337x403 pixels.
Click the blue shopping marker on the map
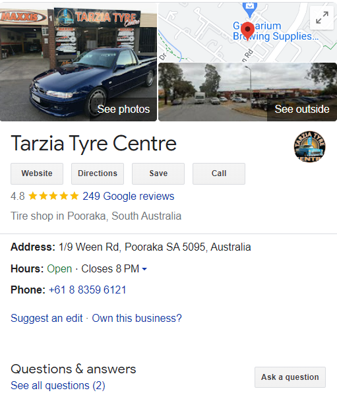(249, 9)
